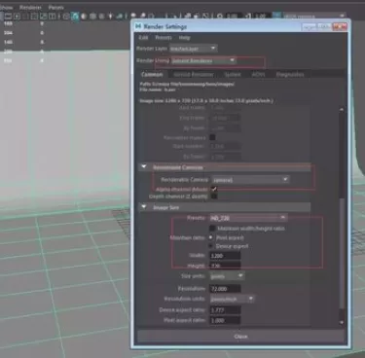Click the Device aspect ratio field

tap(225, 310)
